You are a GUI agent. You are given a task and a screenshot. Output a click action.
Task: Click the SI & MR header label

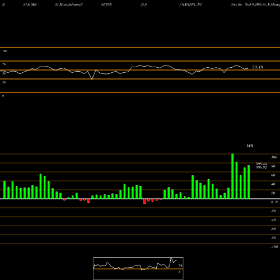pyautogui.click(x=30, y=4)
